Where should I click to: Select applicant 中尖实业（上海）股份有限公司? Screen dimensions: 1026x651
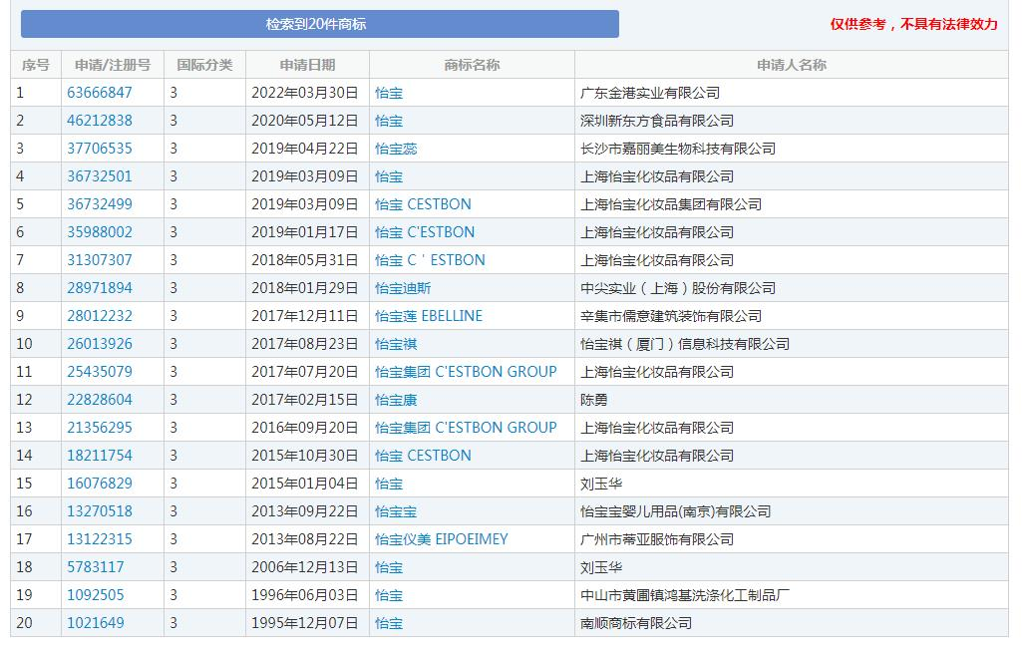[678, 288]
